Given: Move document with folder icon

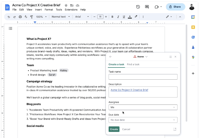Looking at the screenshot, I should [x=72, y=5].
